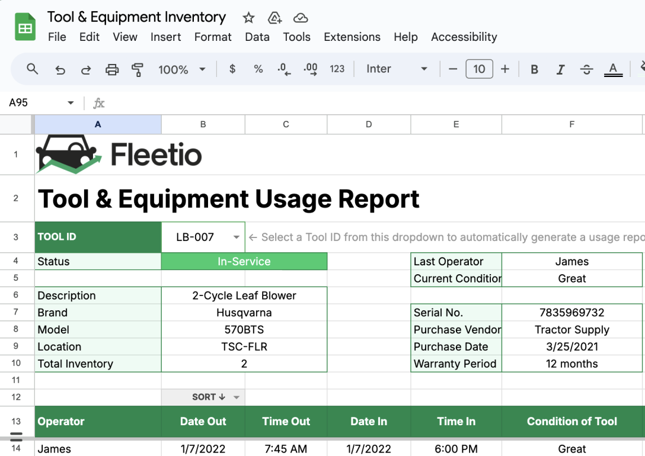Redo the last action
The height and width of the screenshot is (456, 645).
coord(85,69)
